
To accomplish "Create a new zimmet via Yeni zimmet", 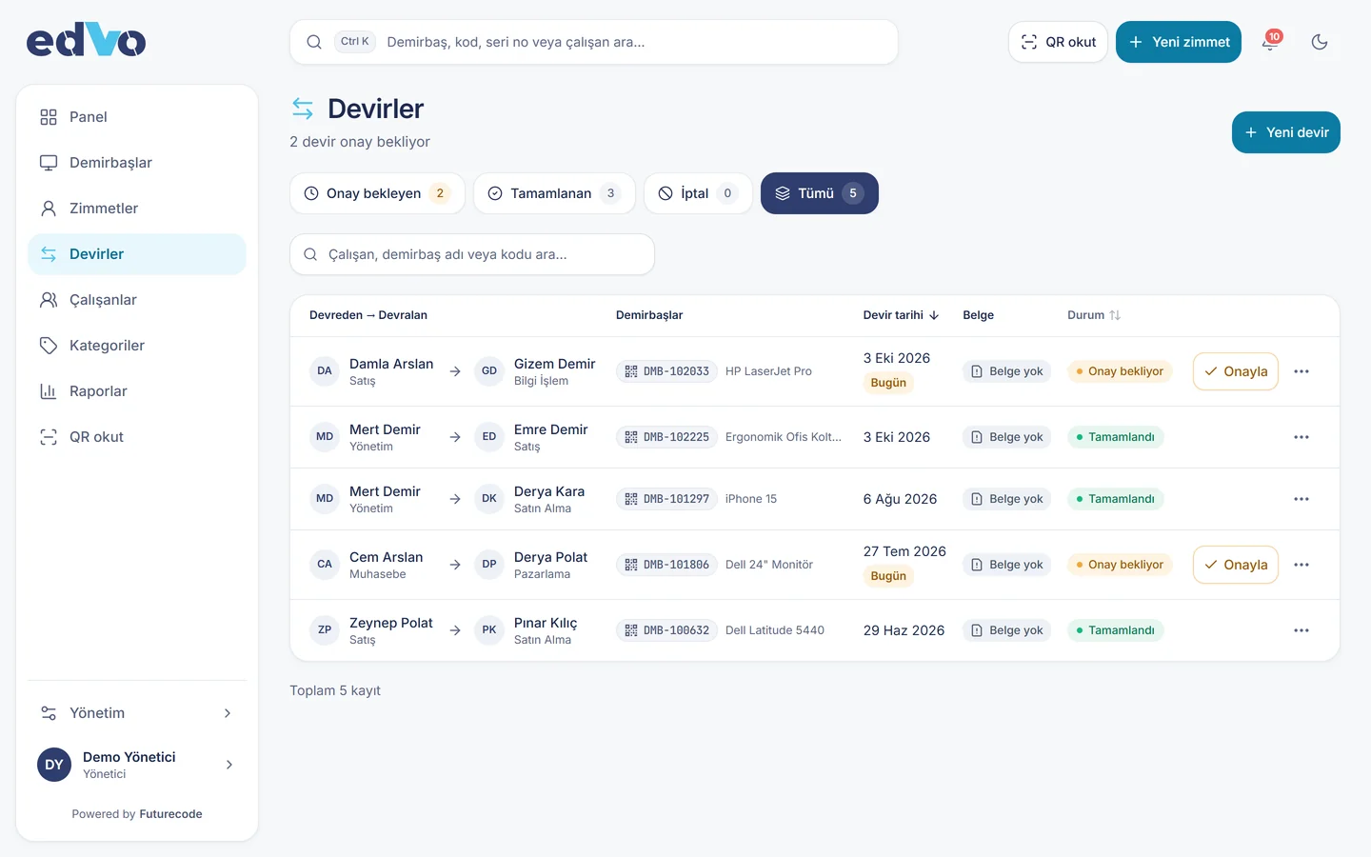I will point(1179,42).
